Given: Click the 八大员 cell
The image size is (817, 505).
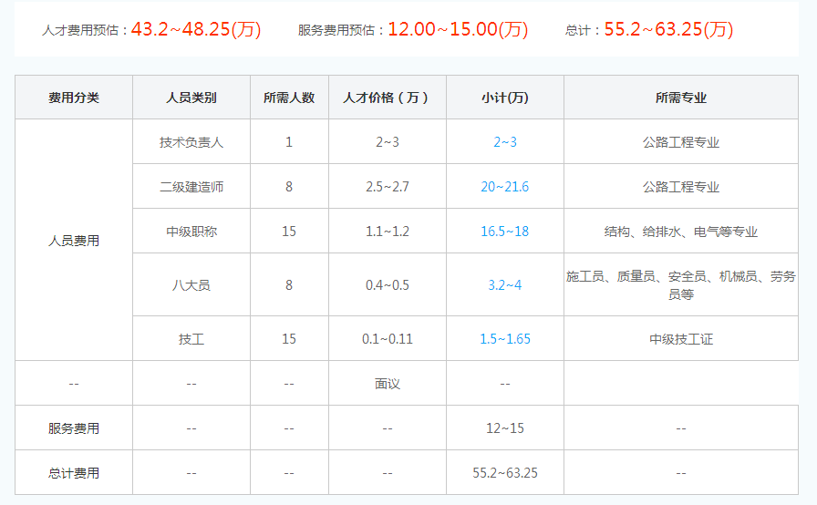Looking at the screenshot, I should [191, 285].
